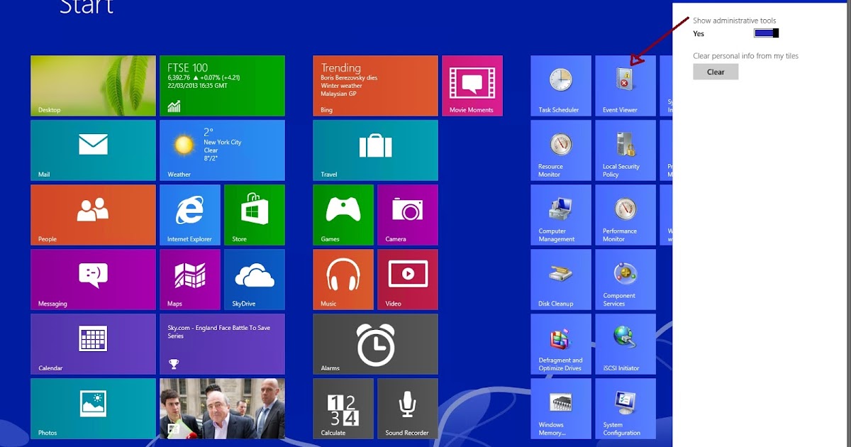
Task: Launch the Games tile
Action: click(343, 215)
